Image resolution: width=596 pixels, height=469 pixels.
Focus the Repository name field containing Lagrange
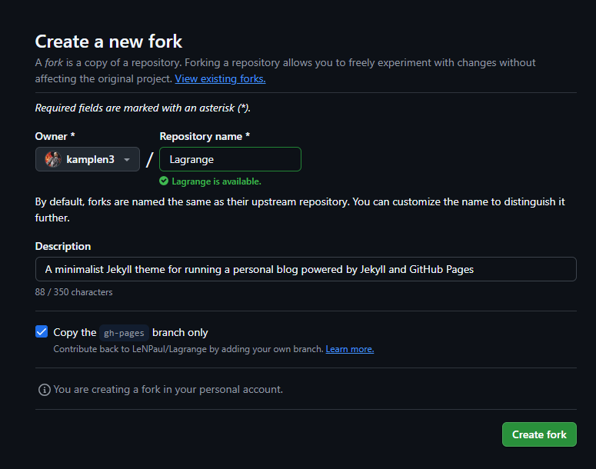click(230, 159)
